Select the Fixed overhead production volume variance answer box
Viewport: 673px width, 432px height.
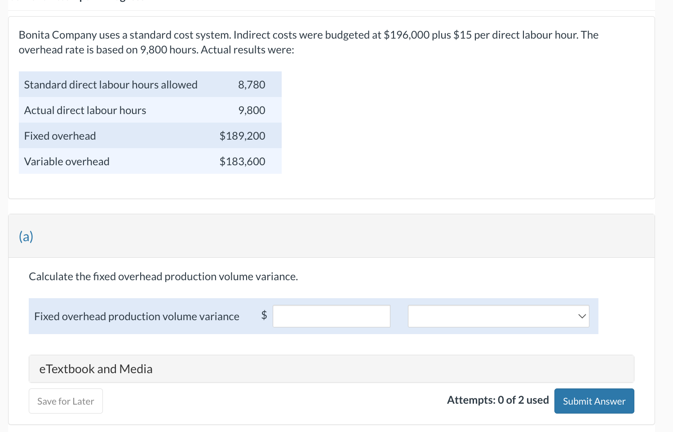coord(331,316)
